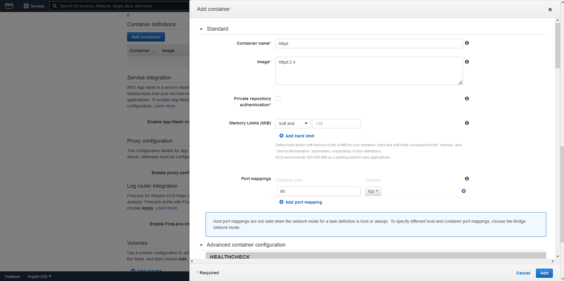Show info for Image field

(x=467, y=62)
